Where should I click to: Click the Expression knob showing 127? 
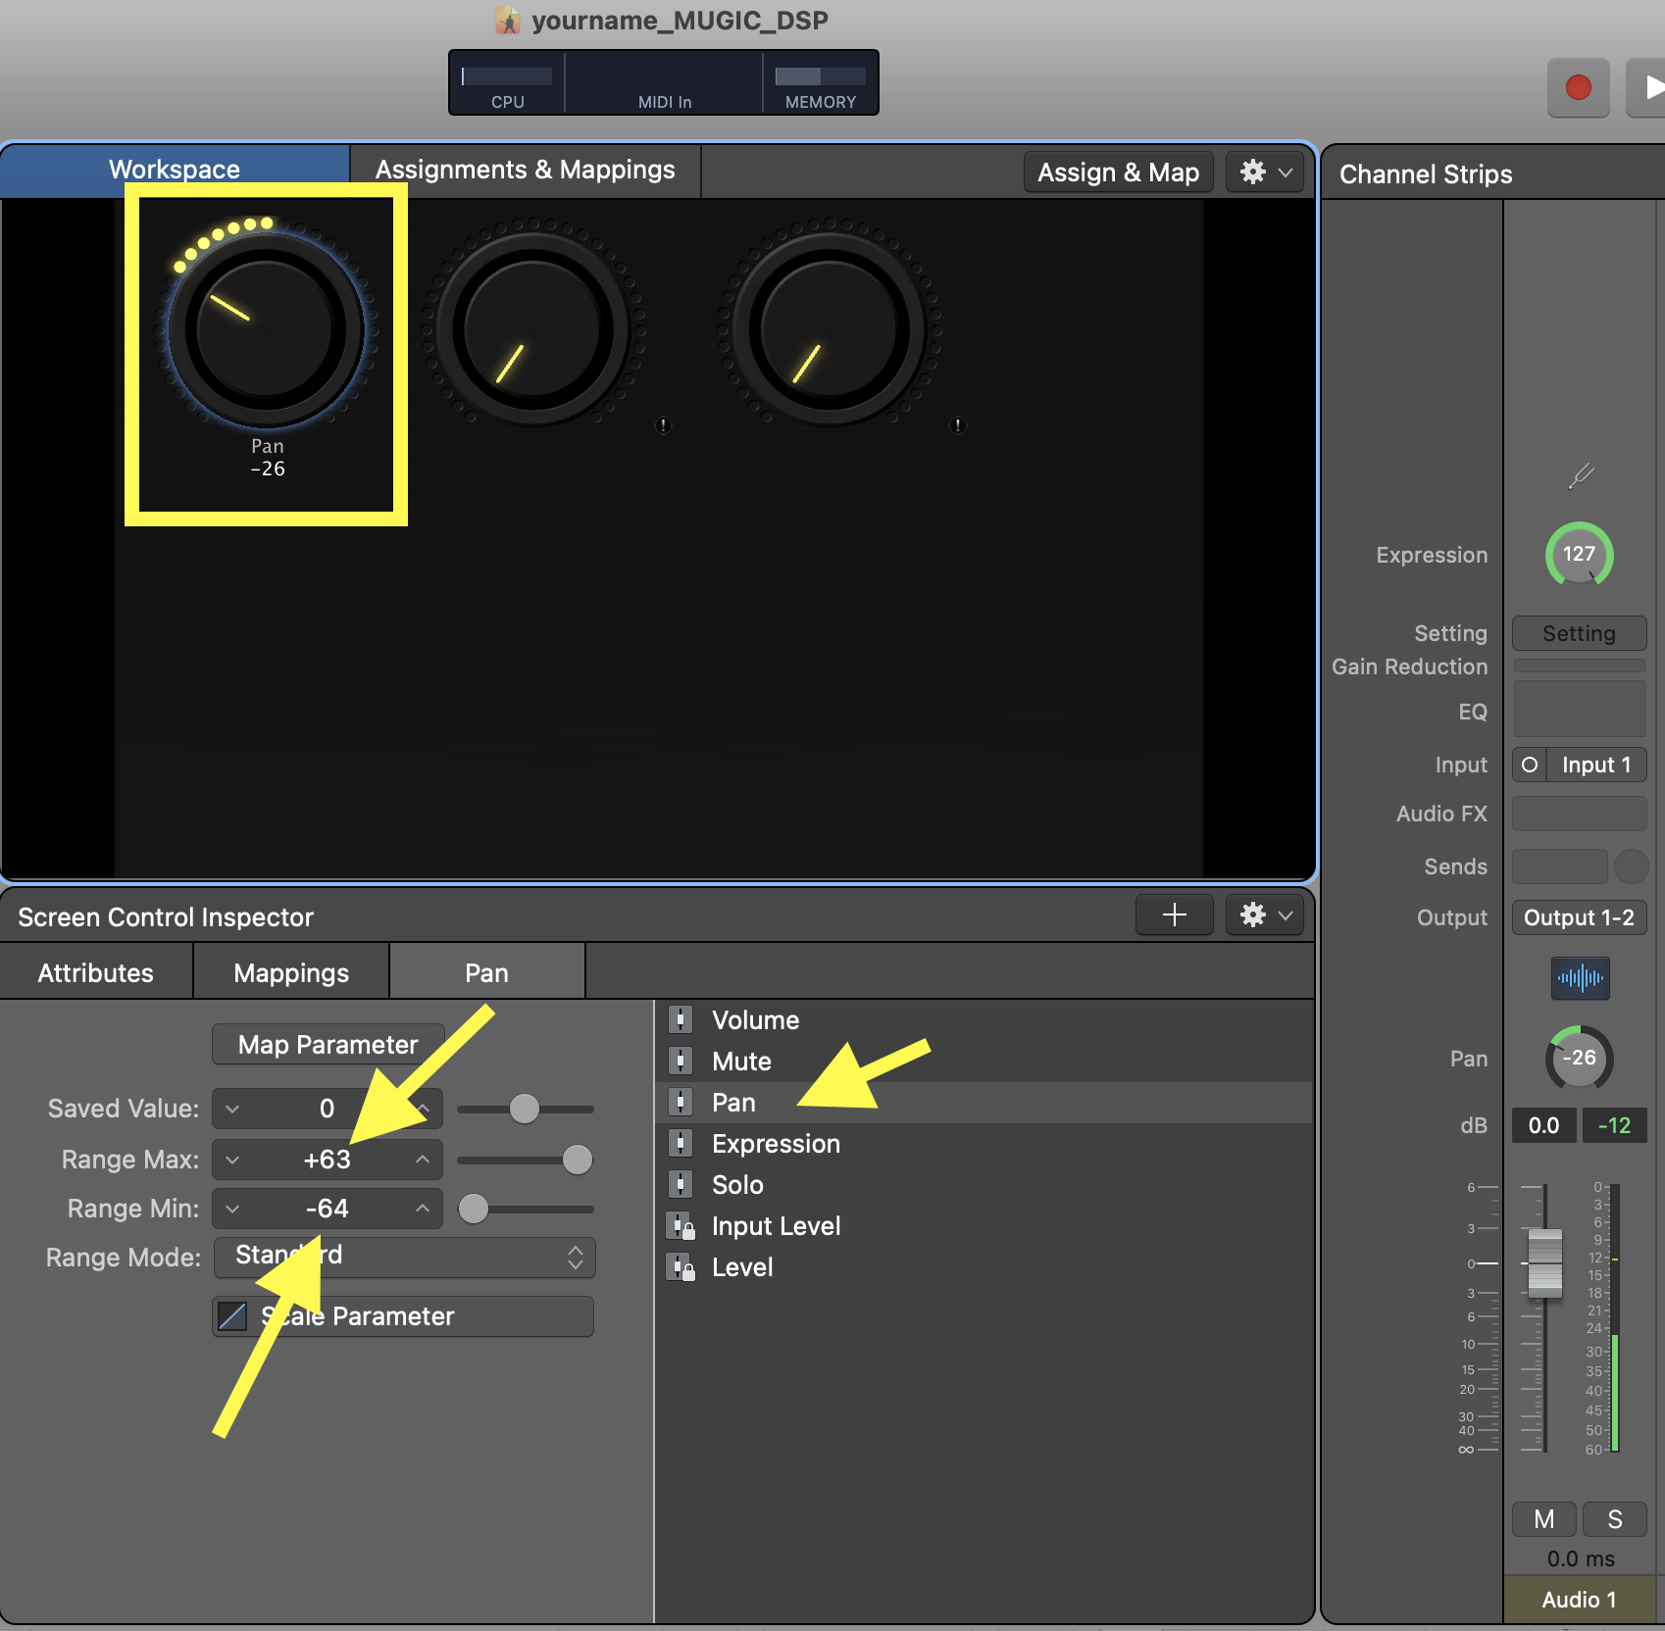point(1579,555)
